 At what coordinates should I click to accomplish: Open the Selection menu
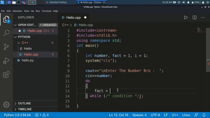coord(17,11)
